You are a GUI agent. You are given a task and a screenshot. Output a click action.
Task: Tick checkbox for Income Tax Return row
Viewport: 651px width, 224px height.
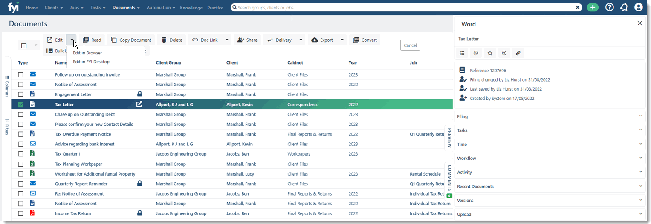click(x=20, y=213)
